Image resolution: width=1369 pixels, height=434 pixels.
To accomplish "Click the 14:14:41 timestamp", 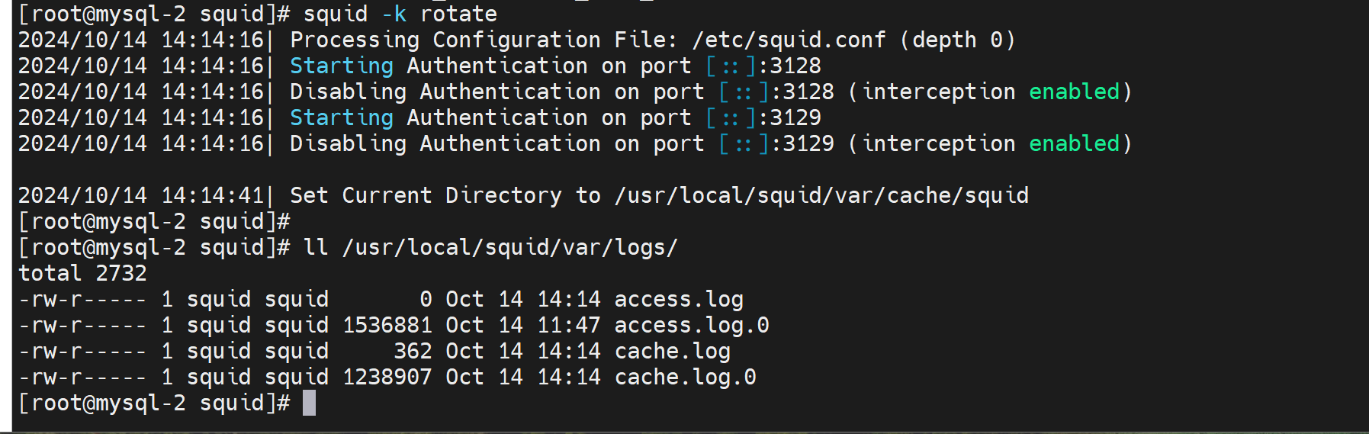I will (x=212, y=195).
